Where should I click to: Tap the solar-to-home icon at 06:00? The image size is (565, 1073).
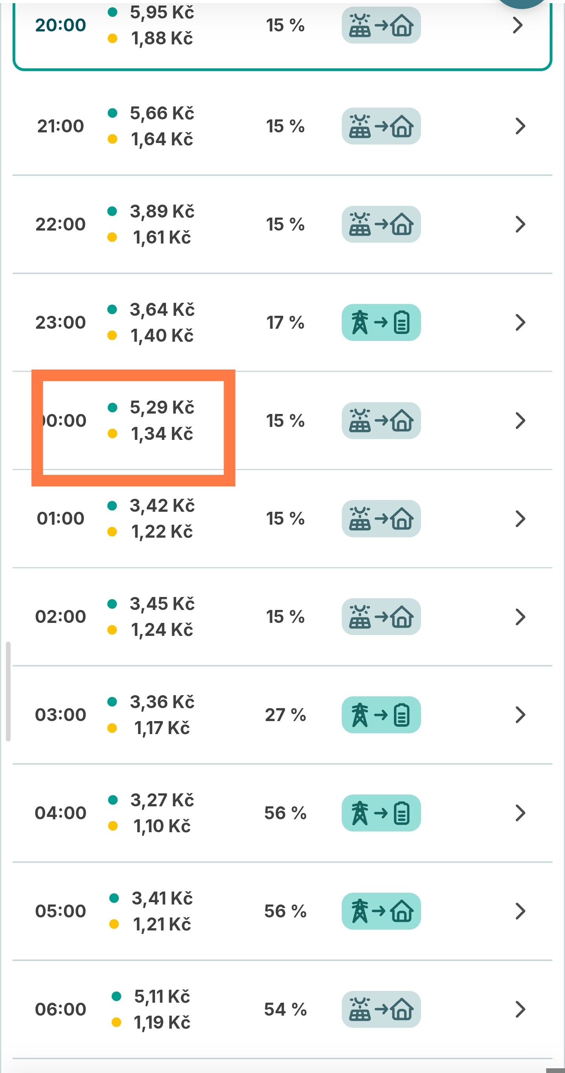(381, 1009)
